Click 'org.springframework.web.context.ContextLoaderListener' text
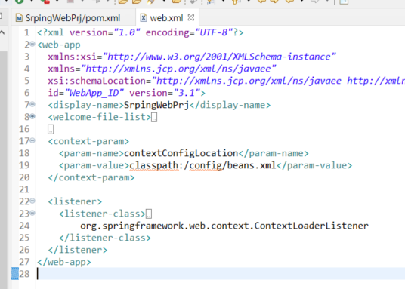The height and width of the screenshot is (289, 405). click(x=224, y=226)
